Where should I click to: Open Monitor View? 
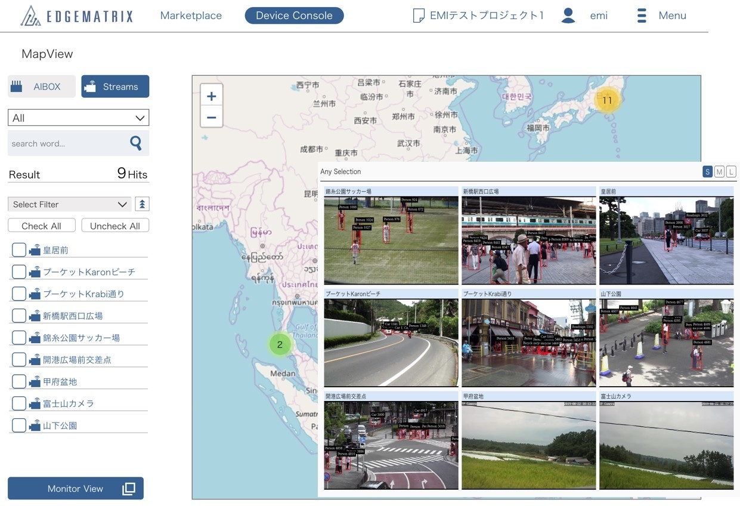(75, 488)
